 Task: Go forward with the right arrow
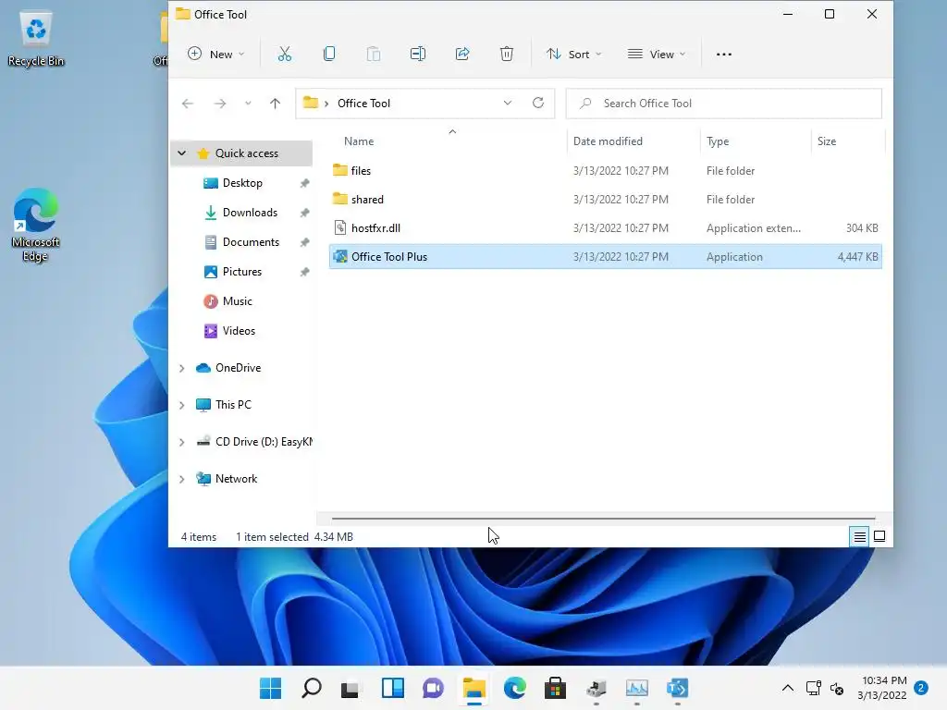tap(220, 104)
